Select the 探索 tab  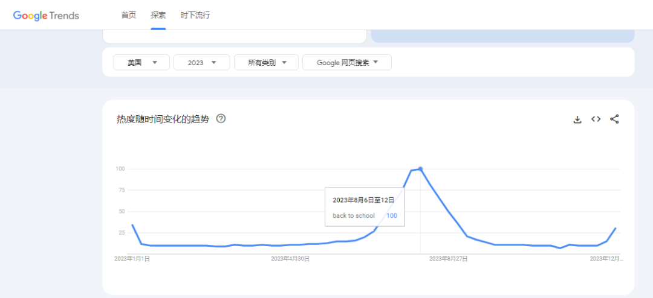(x=158, y=15)
